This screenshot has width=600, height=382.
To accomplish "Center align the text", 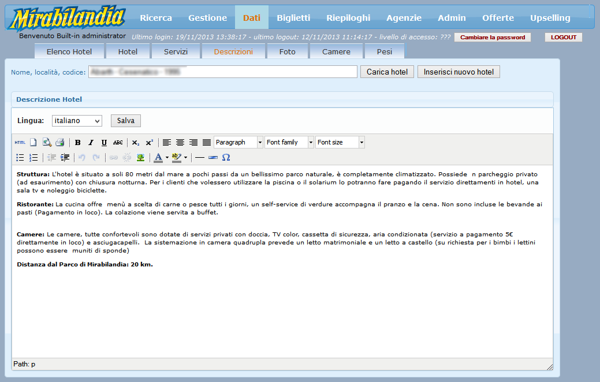I will [x=180, y=142].
